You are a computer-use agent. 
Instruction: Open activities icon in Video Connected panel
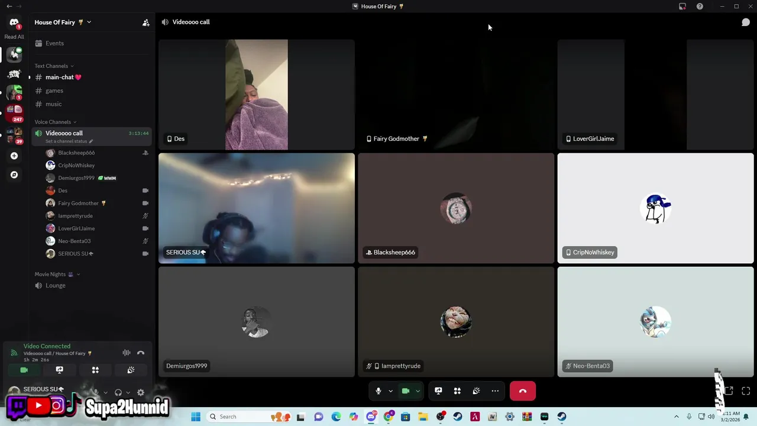click(95, 370)
